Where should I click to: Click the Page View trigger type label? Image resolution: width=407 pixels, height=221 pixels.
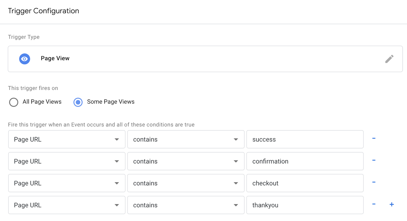55,58
